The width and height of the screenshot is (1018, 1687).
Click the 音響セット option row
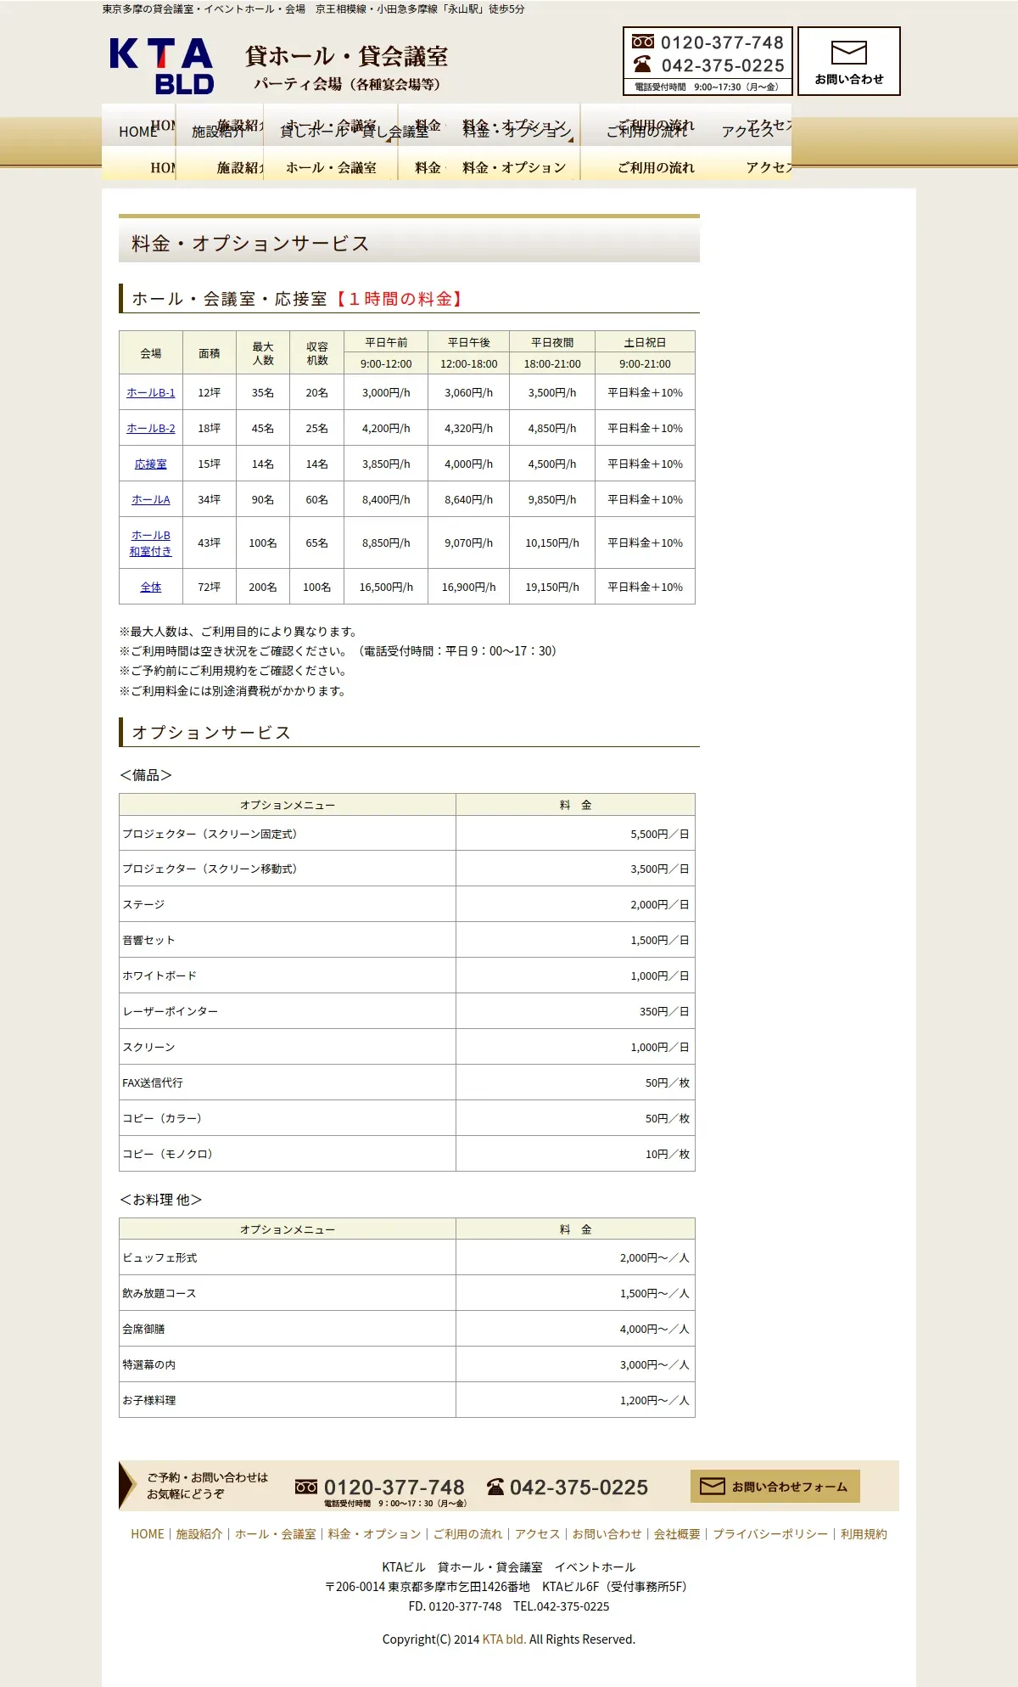tap(406, 940)
